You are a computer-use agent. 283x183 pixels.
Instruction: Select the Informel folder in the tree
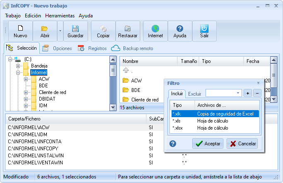coord(39,72)
